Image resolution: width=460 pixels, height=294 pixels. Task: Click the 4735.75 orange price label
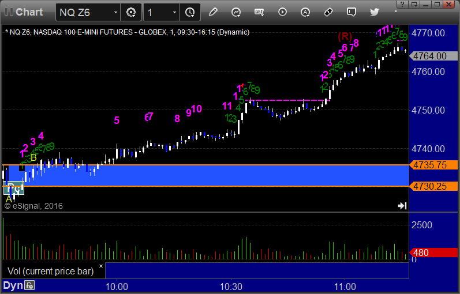click(x=433, y=165)
